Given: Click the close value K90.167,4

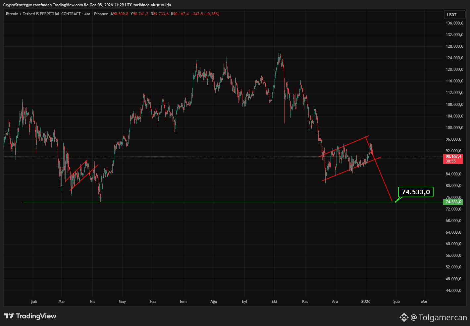Looking at the screenshot, I should [x=180, y=14].
